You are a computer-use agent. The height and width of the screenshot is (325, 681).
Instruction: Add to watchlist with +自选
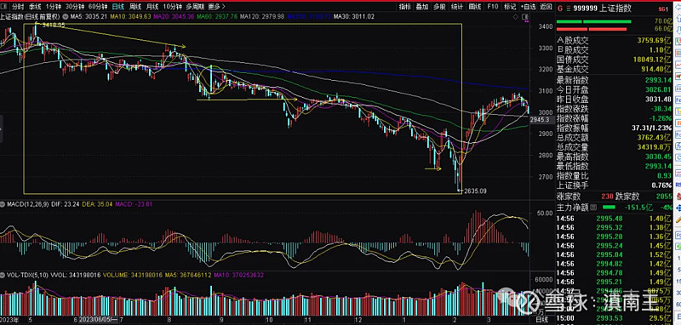click(x=527, y=7)
